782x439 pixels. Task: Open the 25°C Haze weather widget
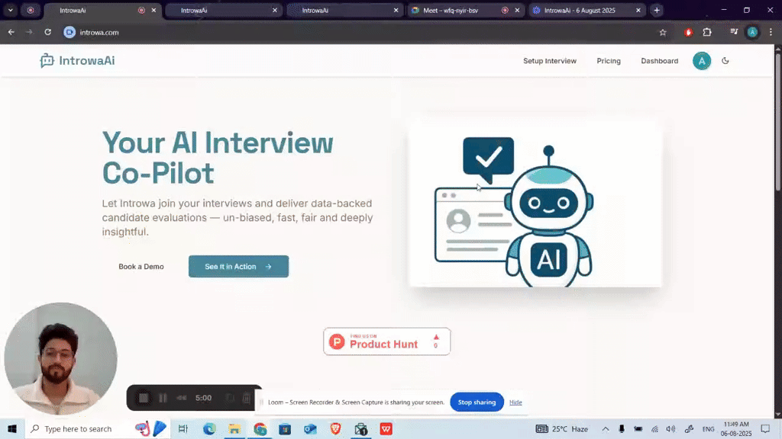coord(561,428)
